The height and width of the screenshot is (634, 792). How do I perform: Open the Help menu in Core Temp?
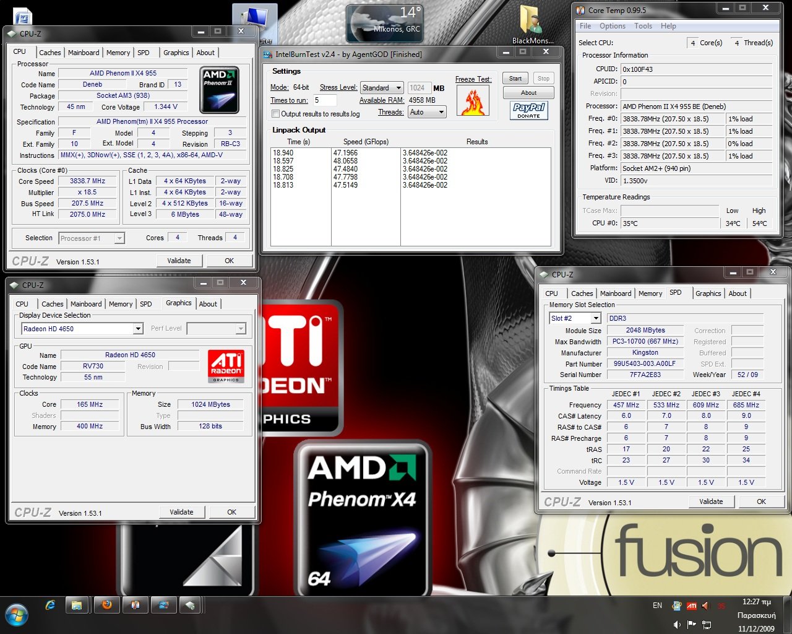[x=668, y=26]
